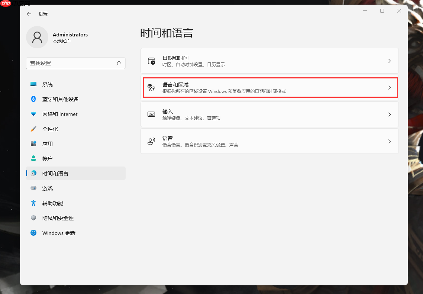Viewport: 423px width, 294px height.
Task: Open 蓝牙和其他设备 settings
Action: tap(60, 99)
